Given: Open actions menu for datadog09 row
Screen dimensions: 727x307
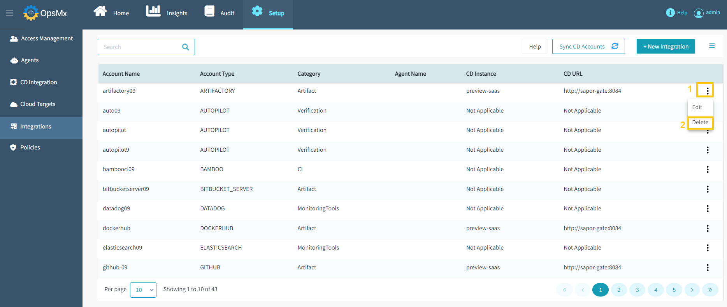Looking at the screenshot, I should tap(708, 208).
